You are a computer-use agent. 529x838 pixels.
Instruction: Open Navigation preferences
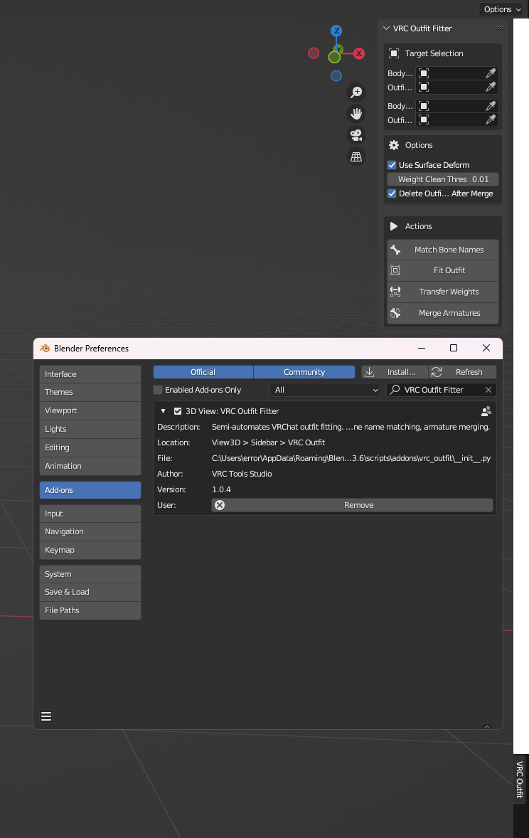[x=90, y=531]
